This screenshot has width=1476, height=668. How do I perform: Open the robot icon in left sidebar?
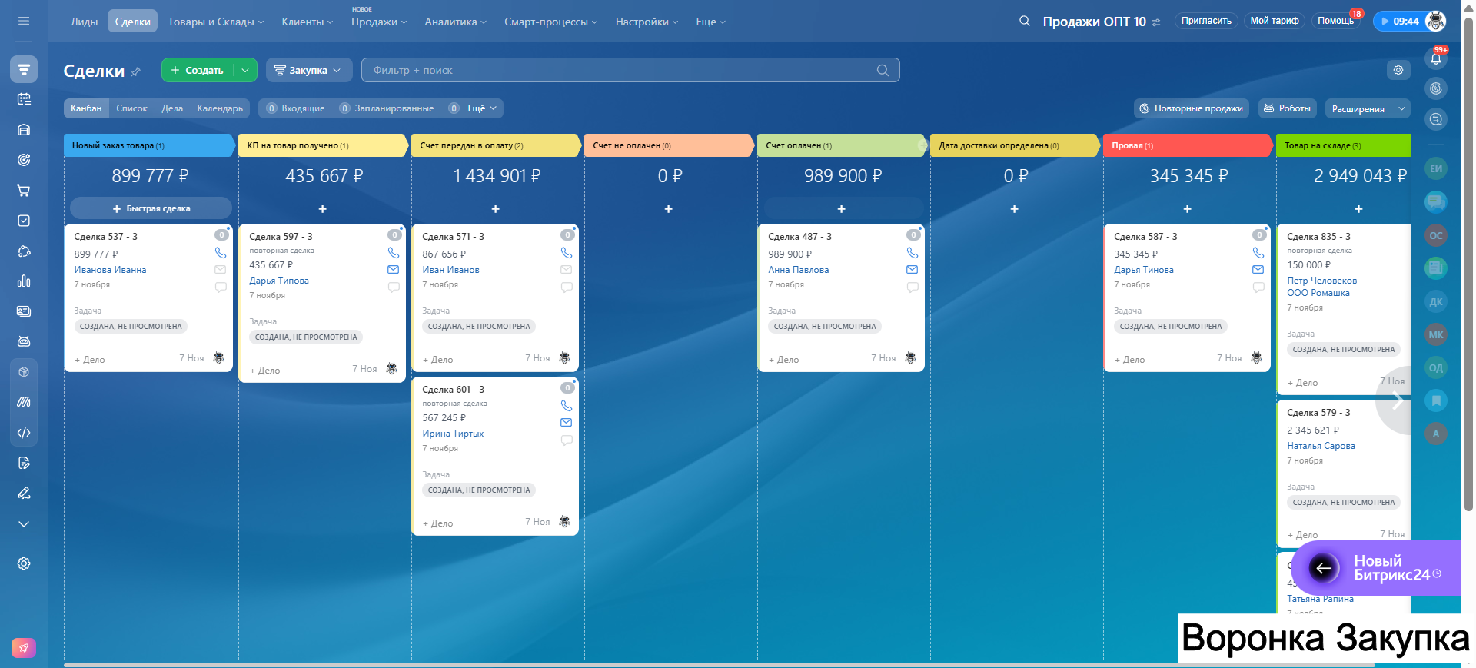click(24, 341)
